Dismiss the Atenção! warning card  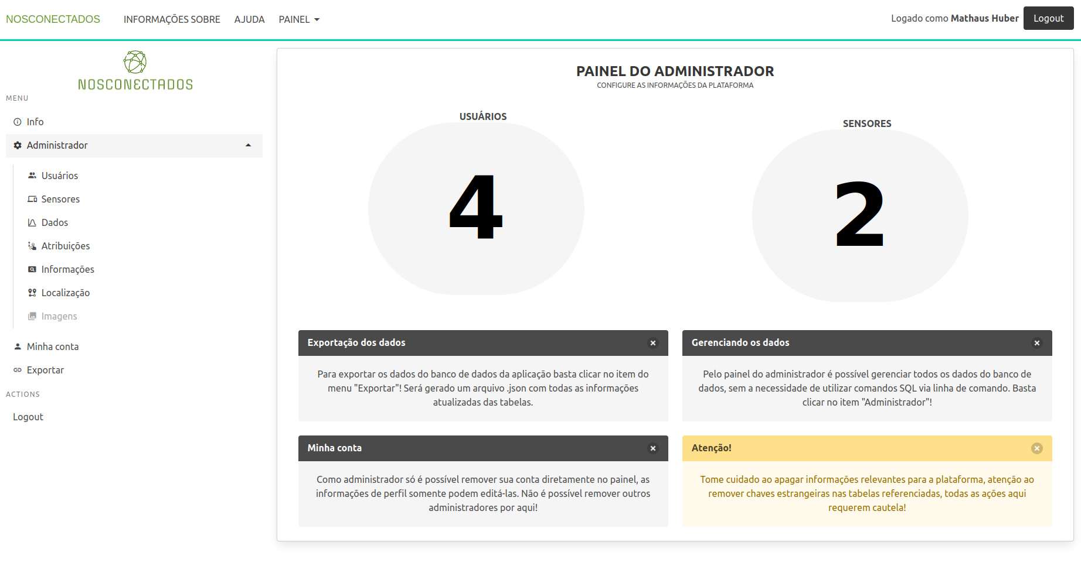tap(1037, 448)
